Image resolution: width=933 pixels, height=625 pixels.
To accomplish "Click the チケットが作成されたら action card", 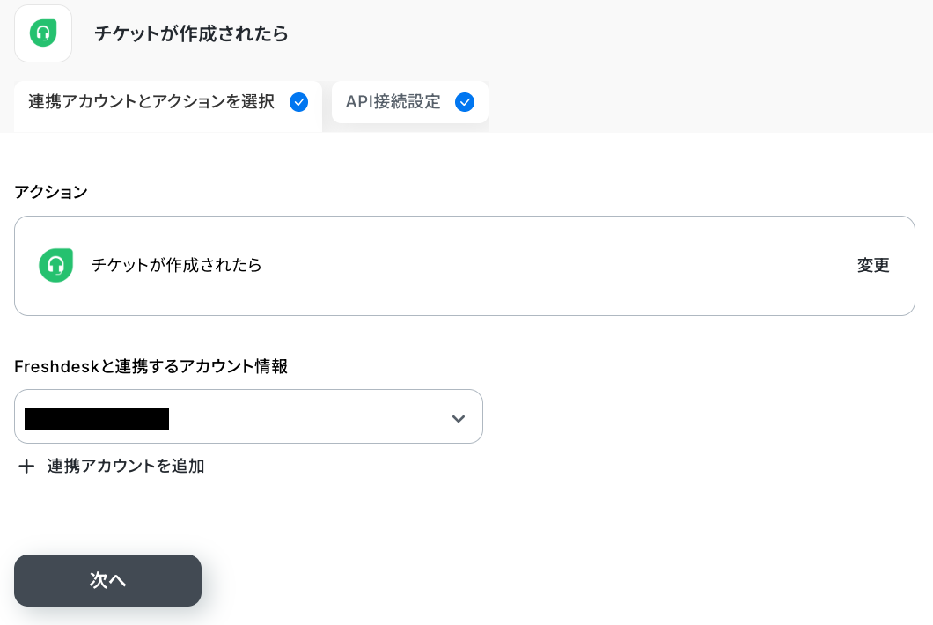I will tap(465, 266).
